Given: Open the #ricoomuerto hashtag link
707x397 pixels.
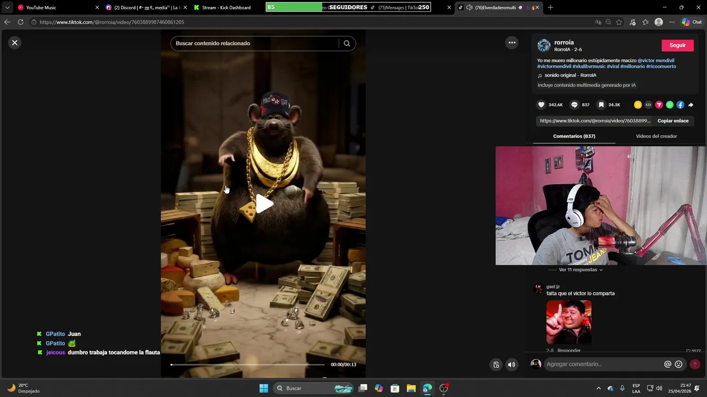Looking at the screenshot, I should coord(661,67).
